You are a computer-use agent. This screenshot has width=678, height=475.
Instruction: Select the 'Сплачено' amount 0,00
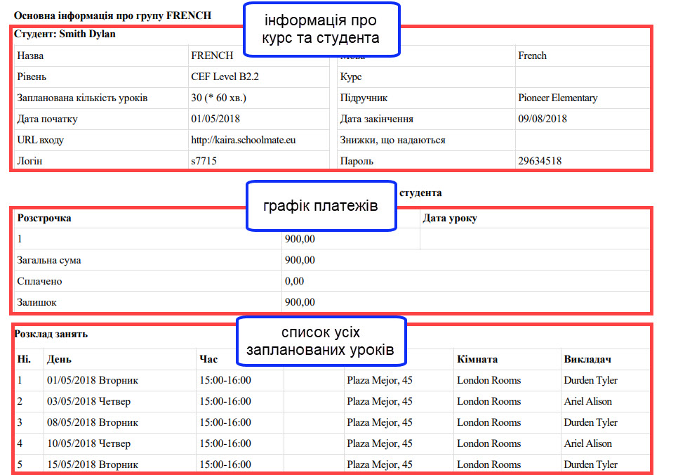tap(294, 281)
